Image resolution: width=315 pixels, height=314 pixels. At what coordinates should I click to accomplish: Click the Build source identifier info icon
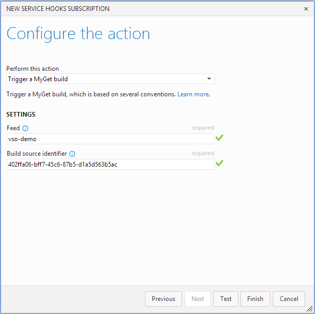(x=72, y=154)
